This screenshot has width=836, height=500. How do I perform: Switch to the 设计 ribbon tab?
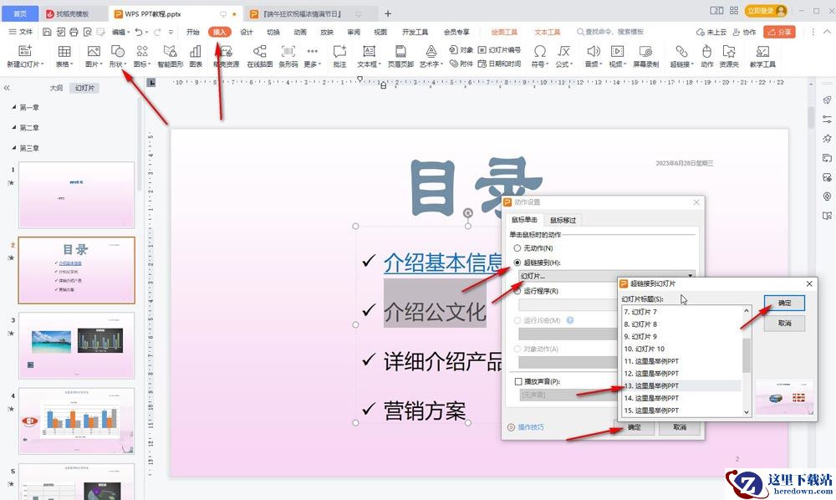[x=247, y=32]
